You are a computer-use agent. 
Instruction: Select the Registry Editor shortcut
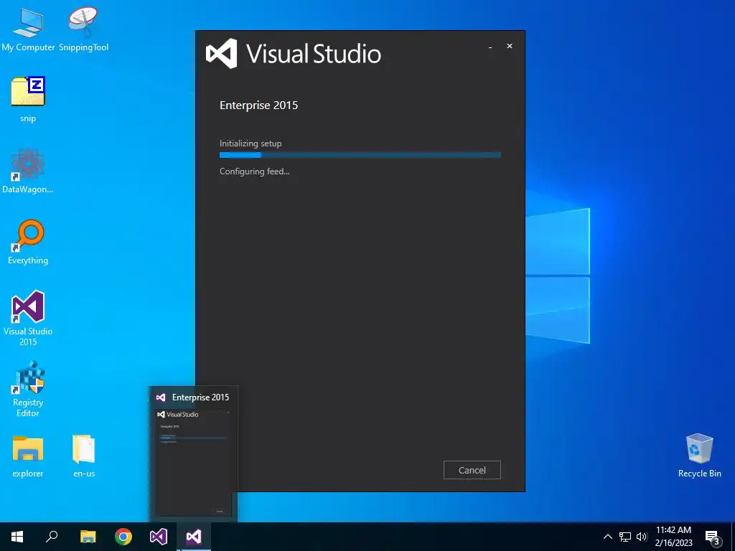[28, 389]
